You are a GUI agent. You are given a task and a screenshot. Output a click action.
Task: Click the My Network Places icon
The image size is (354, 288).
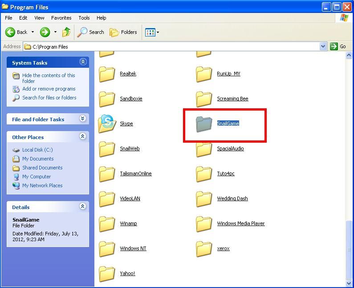pyautogui.click(x=16, y=185)
